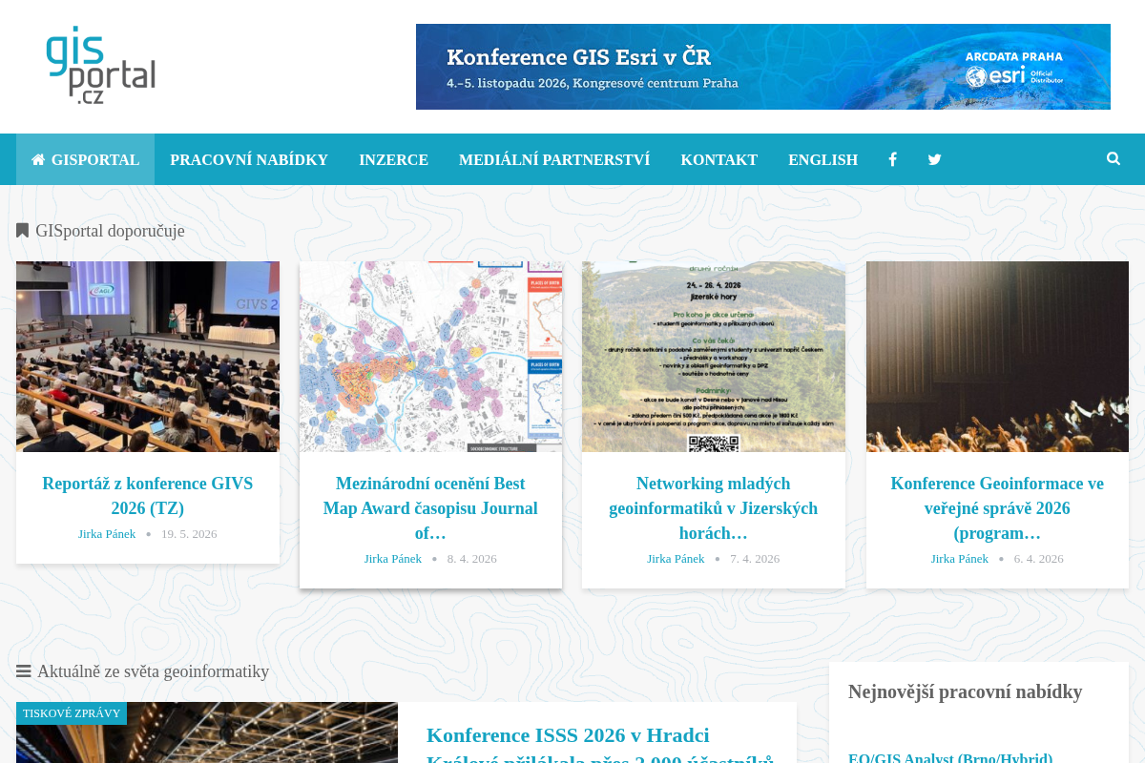Open the TISKOVÉ ZPRÁVY category label
This screenshot has width=1145, height=763.
pyautogui.click(x=72, y=713)
